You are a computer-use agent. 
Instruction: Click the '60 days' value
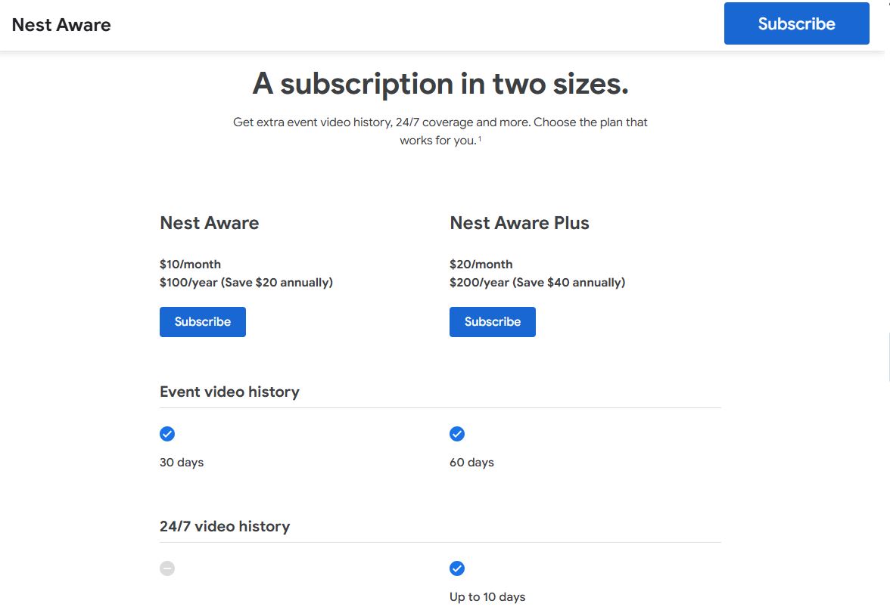coord(471,462)
